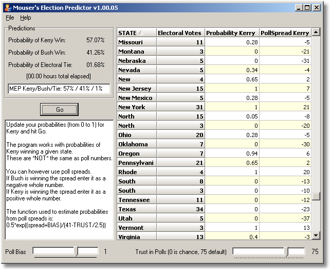Sort by Electoral Votes column header
Viewport: 331px width, 271px height.
180,33
